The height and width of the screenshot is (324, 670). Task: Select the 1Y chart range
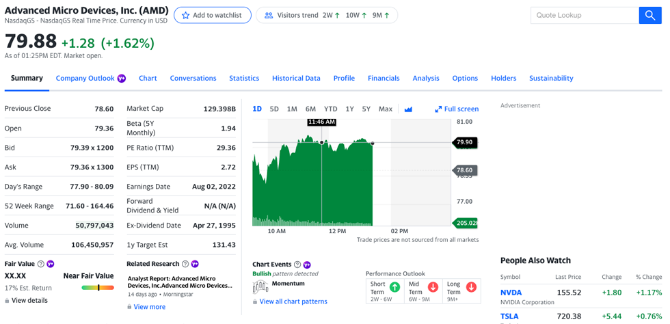coord(349,109)
